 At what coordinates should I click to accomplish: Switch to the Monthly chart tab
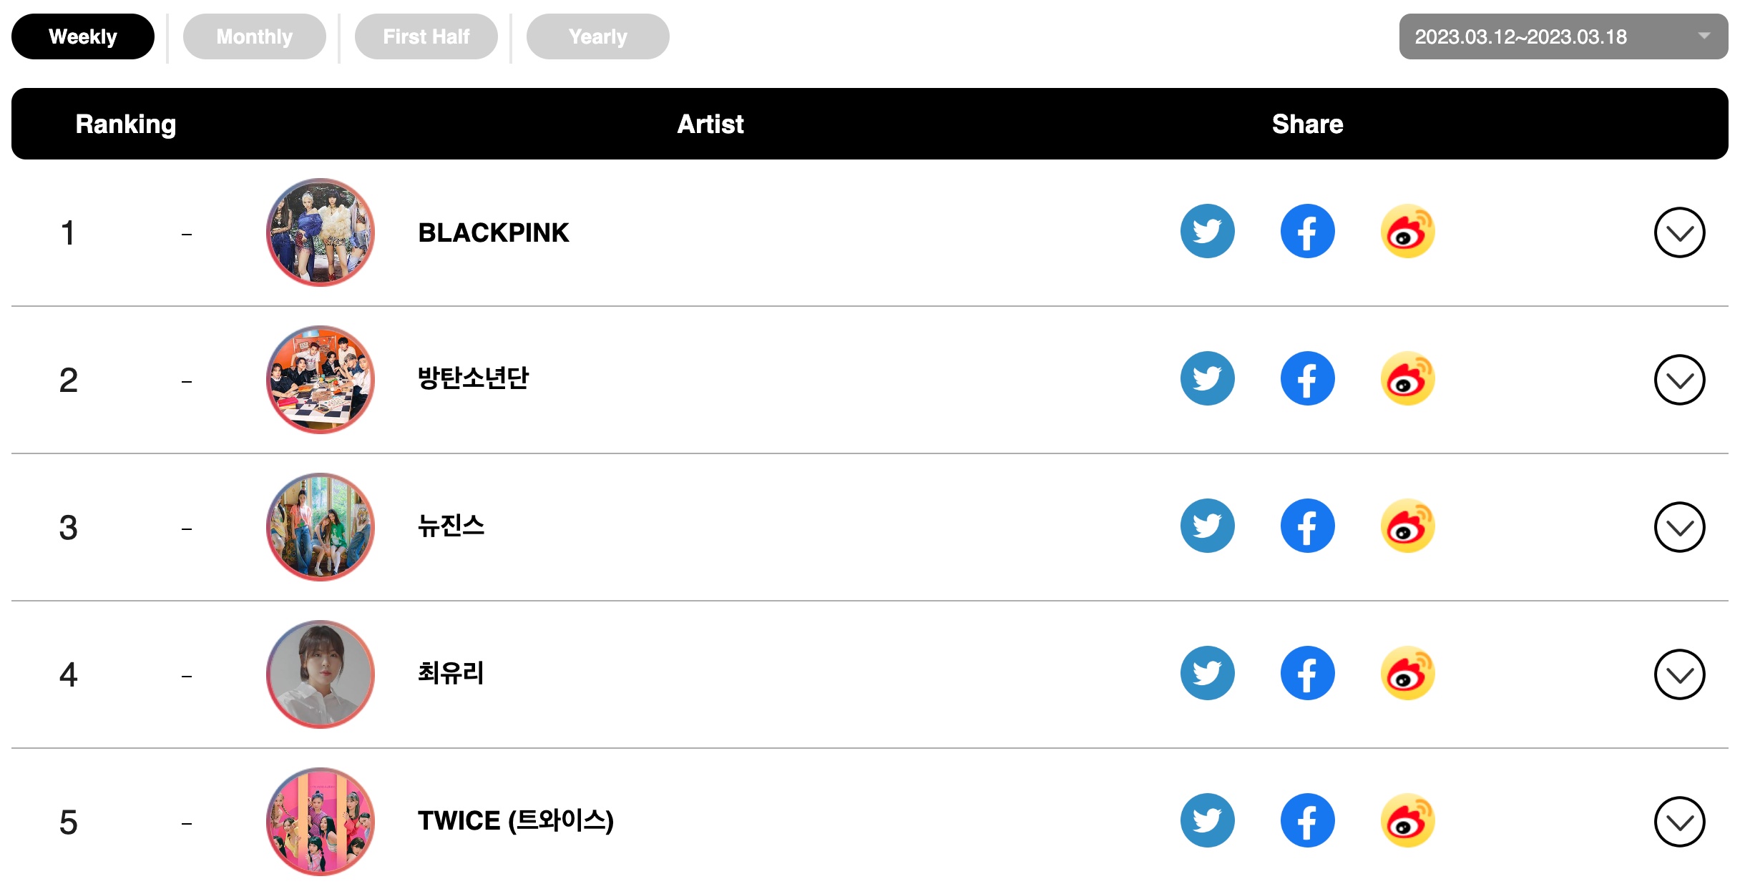(x=254, y=36)
